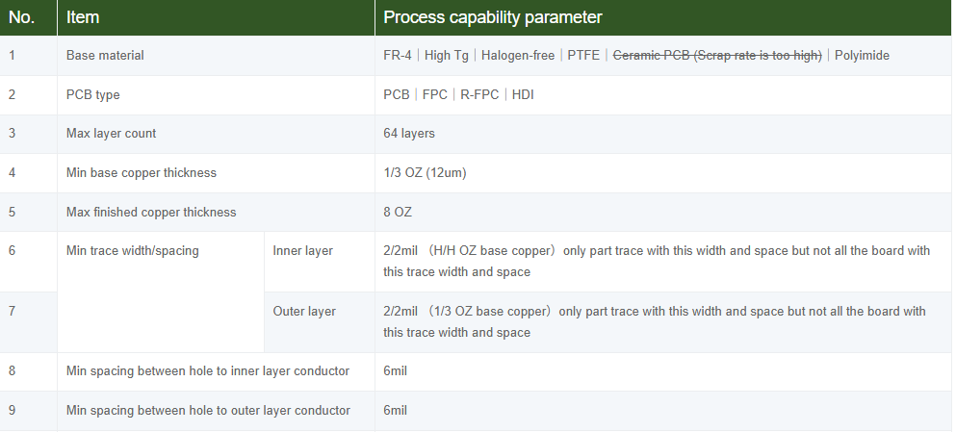Click the "Max finished copper thickness" item
Image resolution: width=956 pixels, height=432 pixels.
click(x=151, y=212)
